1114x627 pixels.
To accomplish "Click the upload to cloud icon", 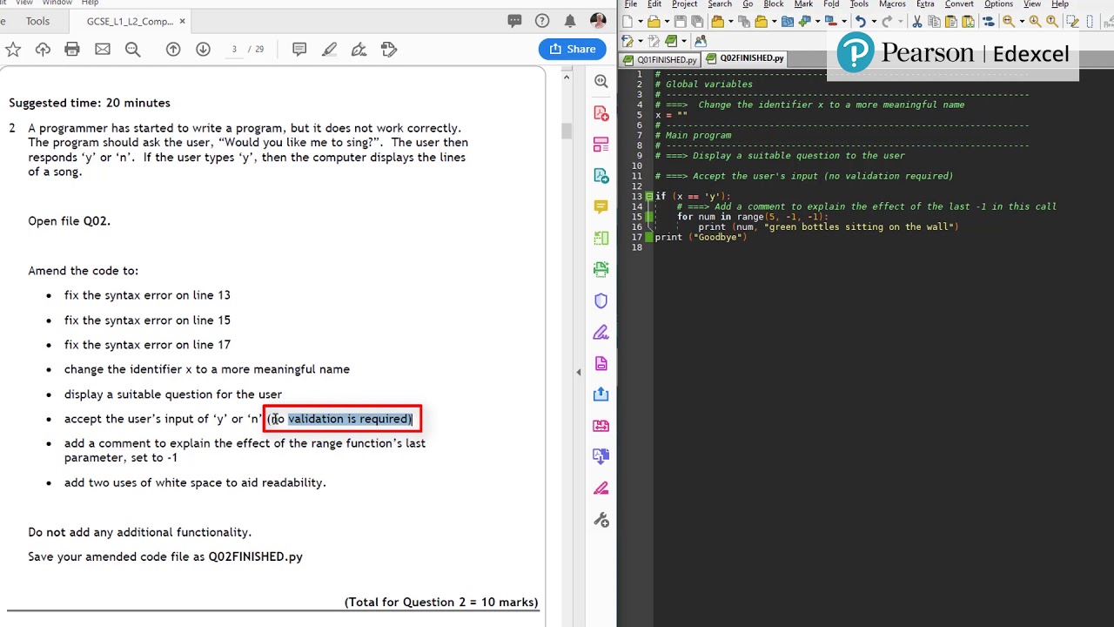I will [x=43, y=50].
